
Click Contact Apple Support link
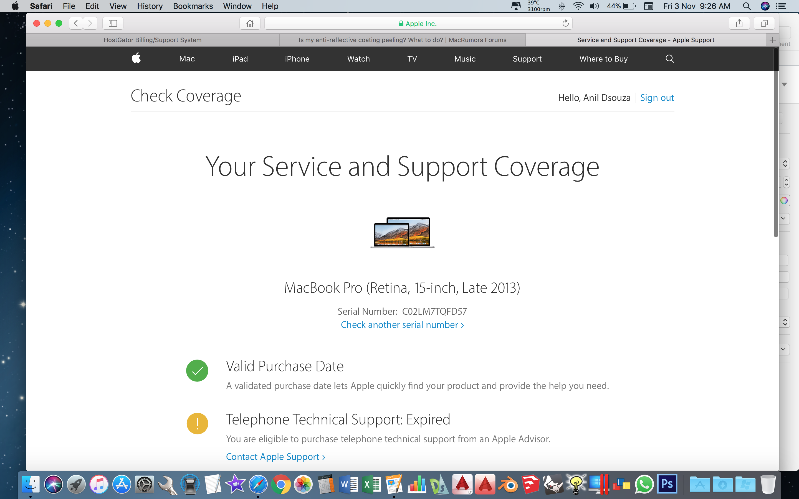click(276, 457)
